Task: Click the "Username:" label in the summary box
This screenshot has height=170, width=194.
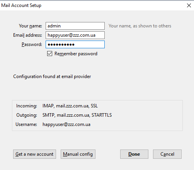Action: 26,124
